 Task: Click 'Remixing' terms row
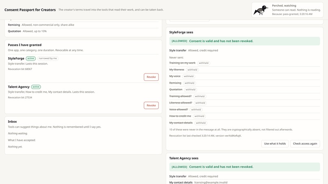(x=83, y=25)
